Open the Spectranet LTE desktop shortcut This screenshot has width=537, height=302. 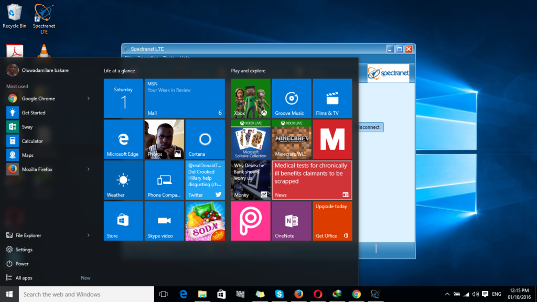(44, 18)
